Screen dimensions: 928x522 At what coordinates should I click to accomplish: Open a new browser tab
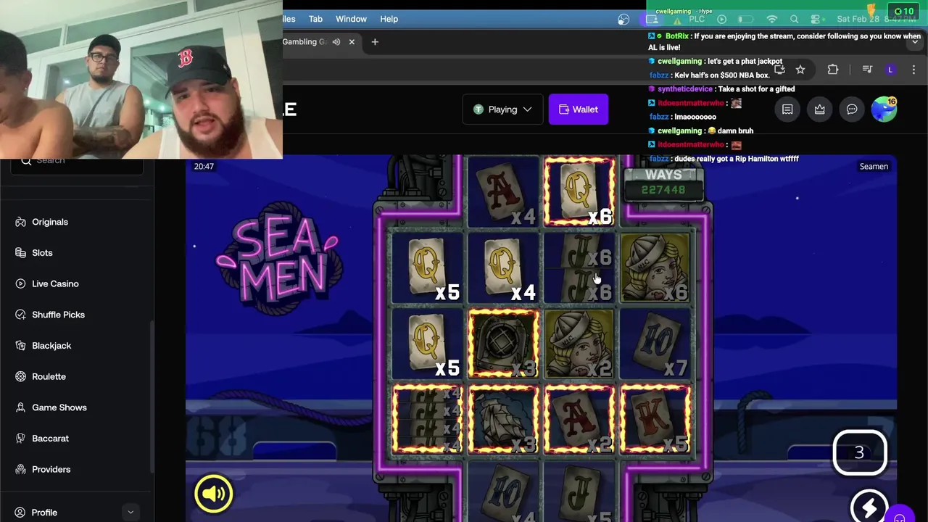coord(375,42)
